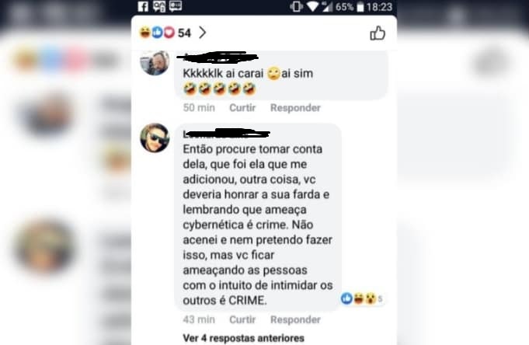Open the Facebook notification icon in status bar
Screen dimensions: 529x345
[143, 6]
